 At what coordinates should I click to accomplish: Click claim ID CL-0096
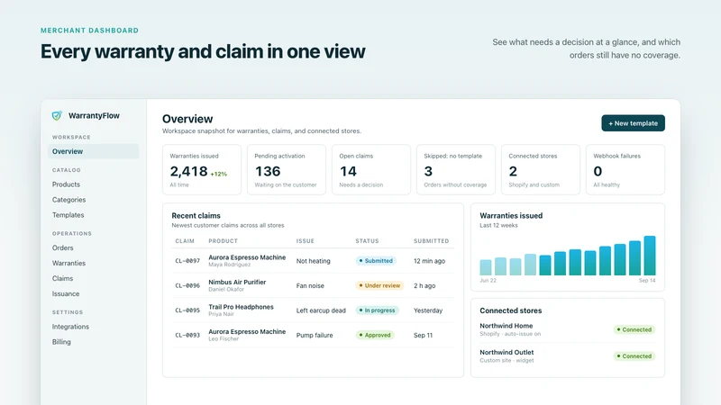187,285
